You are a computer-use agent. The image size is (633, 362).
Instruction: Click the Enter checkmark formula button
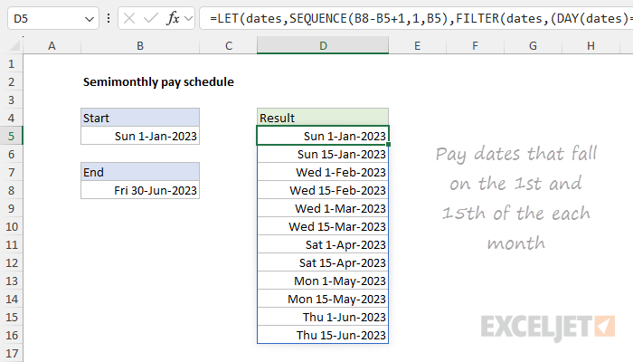point(151,18)
